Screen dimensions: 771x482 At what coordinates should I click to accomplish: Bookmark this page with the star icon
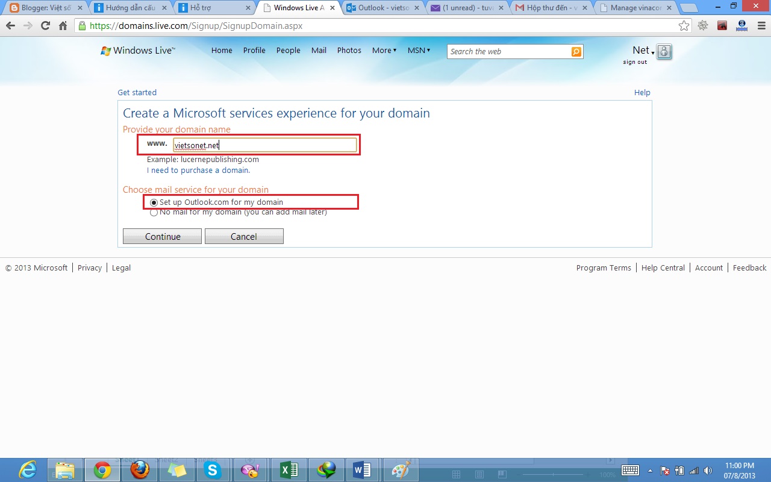coord(684,26)
